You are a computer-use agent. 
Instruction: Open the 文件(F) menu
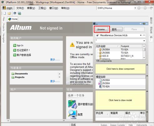[20, 8]
